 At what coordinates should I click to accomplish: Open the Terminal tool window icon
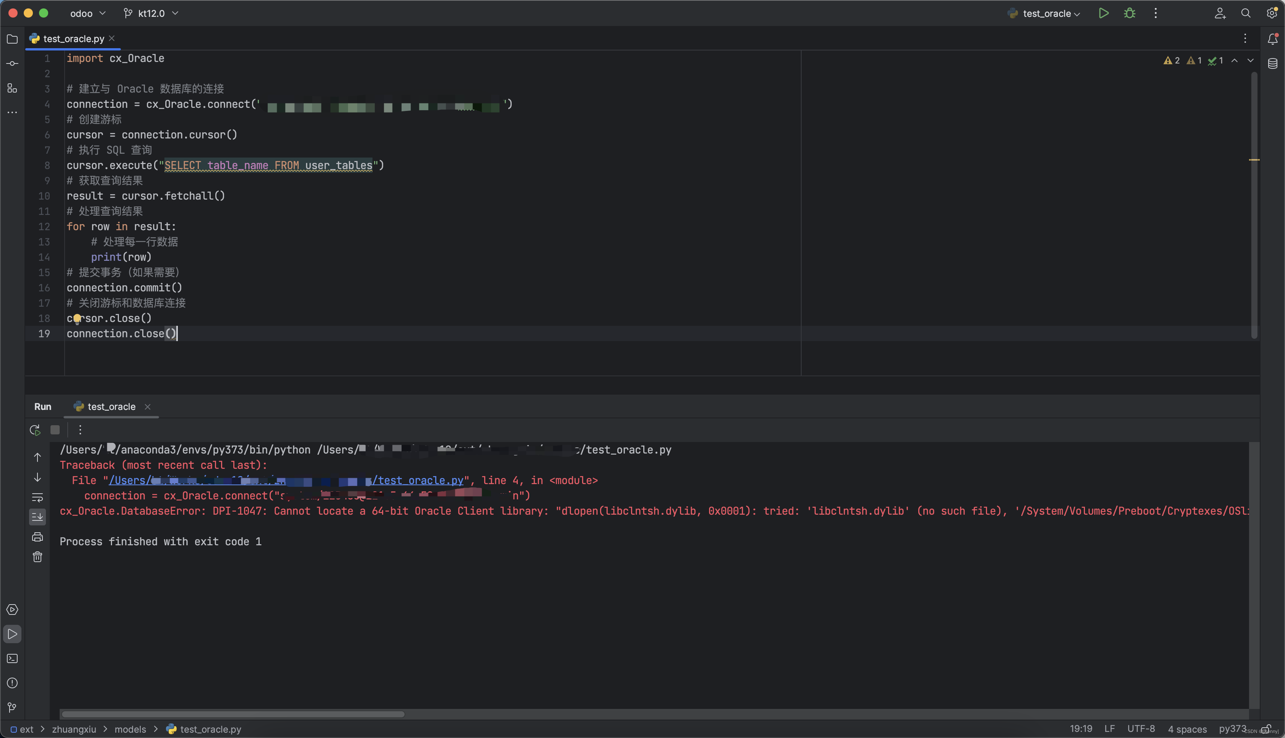coord(12,658)
